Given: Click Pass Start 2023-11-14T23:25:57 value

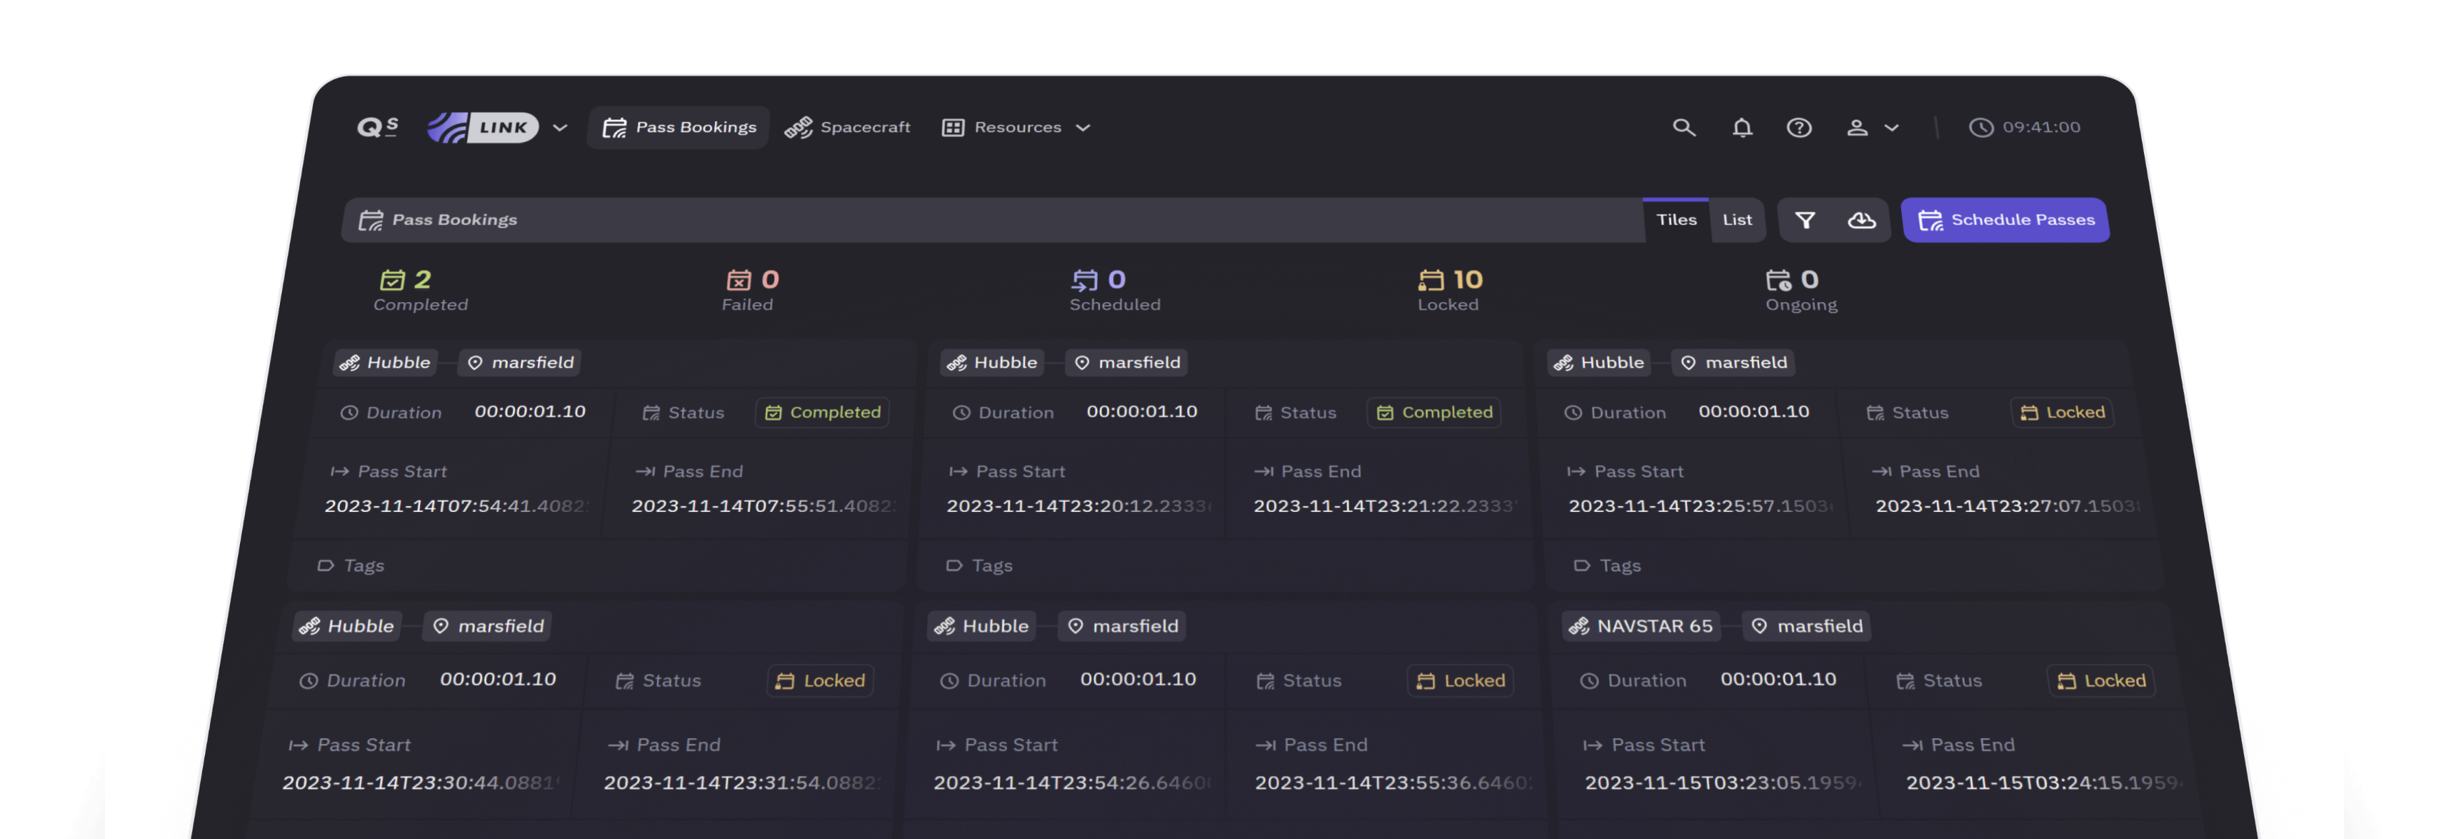Looking at the screenshot, I should pos(1701,506).
